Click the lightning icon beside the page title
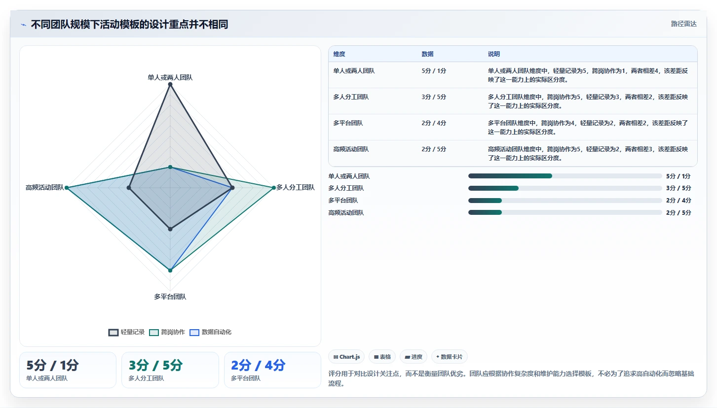 click(x=23, y=25)
